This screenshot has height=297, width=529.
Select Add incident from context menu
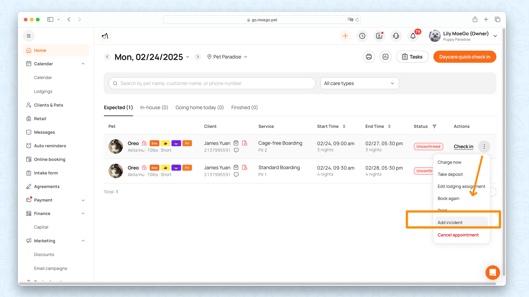450,223
